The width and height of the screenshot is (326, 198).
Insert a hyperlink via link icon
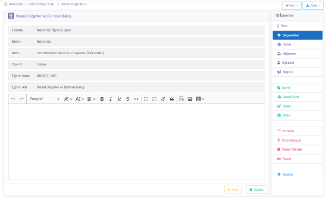pos(163,99)
